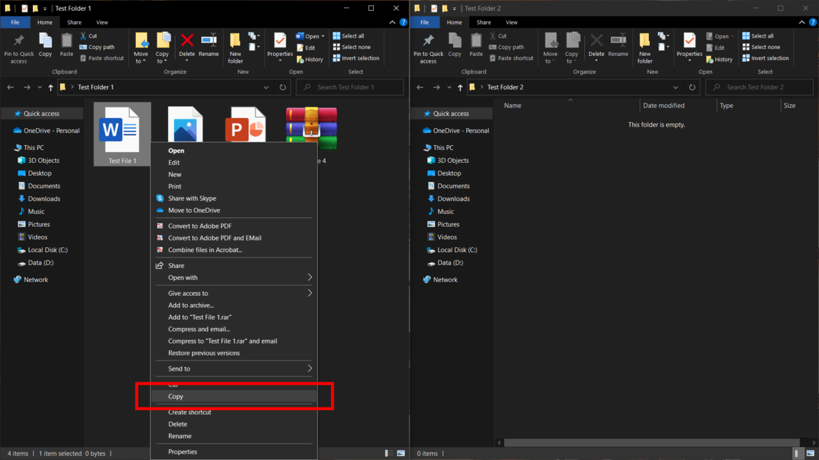Viewport: 819px width, 460px height.
Task: Choose Convert to Adobe PDF in the context menu
Action: (x=234, y=226)
